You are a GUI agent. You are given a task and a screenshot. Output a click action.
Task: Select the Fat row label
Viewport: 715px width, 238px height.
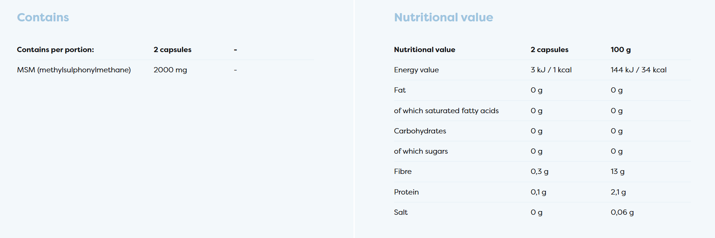pos(400,90)
